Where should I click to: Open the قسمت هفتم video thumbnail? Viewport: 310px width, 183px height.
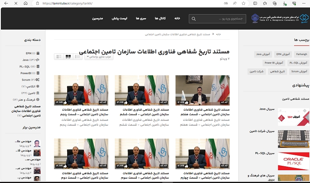(x=202, y=90)
